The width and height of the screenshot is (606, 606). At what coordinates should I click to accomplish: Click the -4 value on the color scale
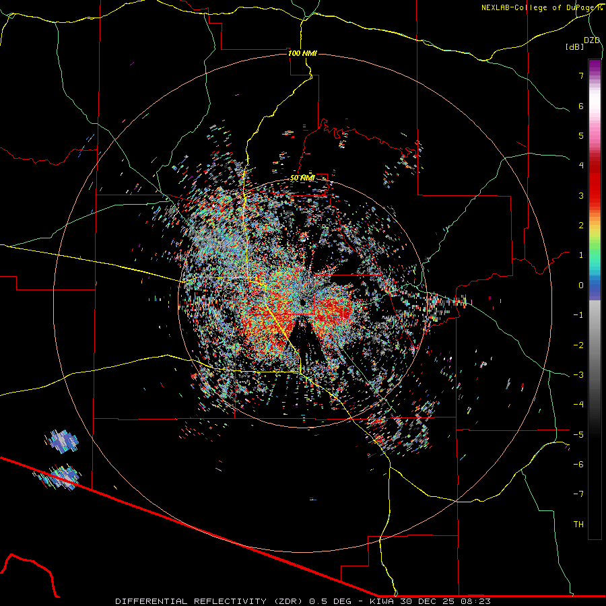click(x=578, y=405)
